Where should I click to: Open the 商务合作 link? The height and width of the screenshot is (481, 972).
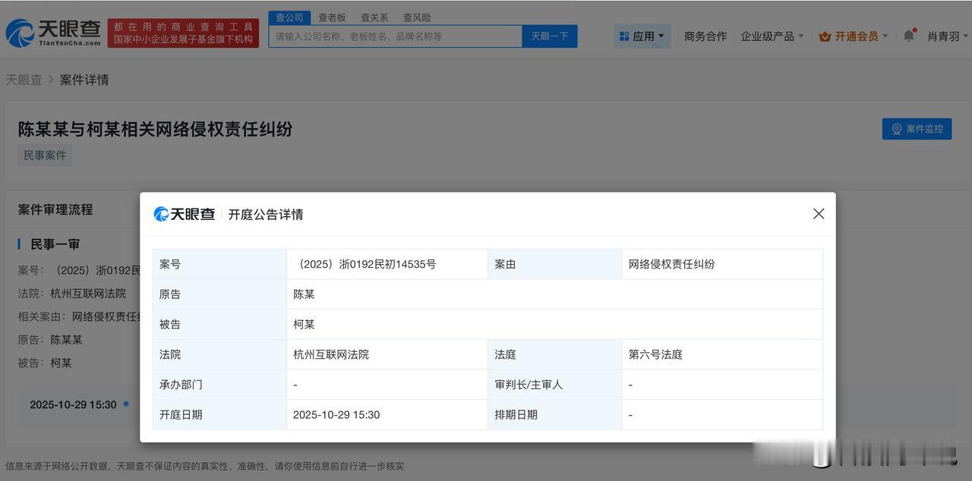705,36
